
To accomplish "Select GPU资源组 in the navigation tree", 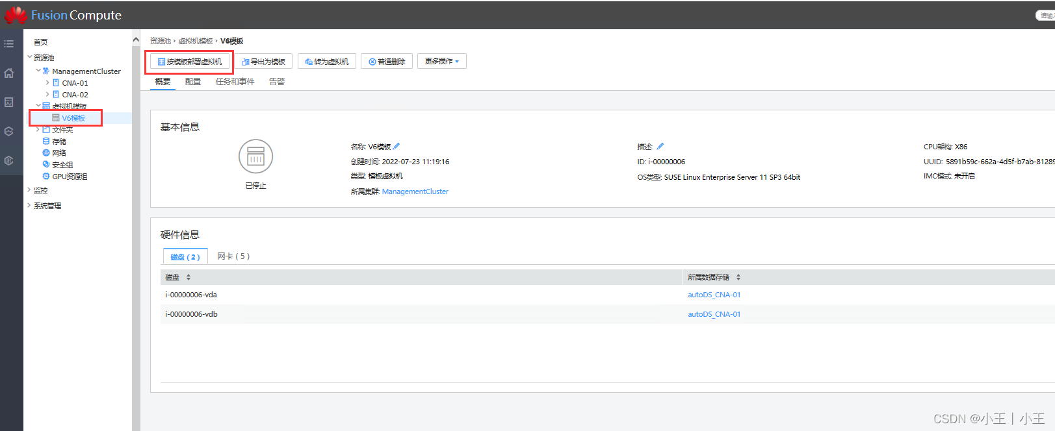I will (70, 177).
